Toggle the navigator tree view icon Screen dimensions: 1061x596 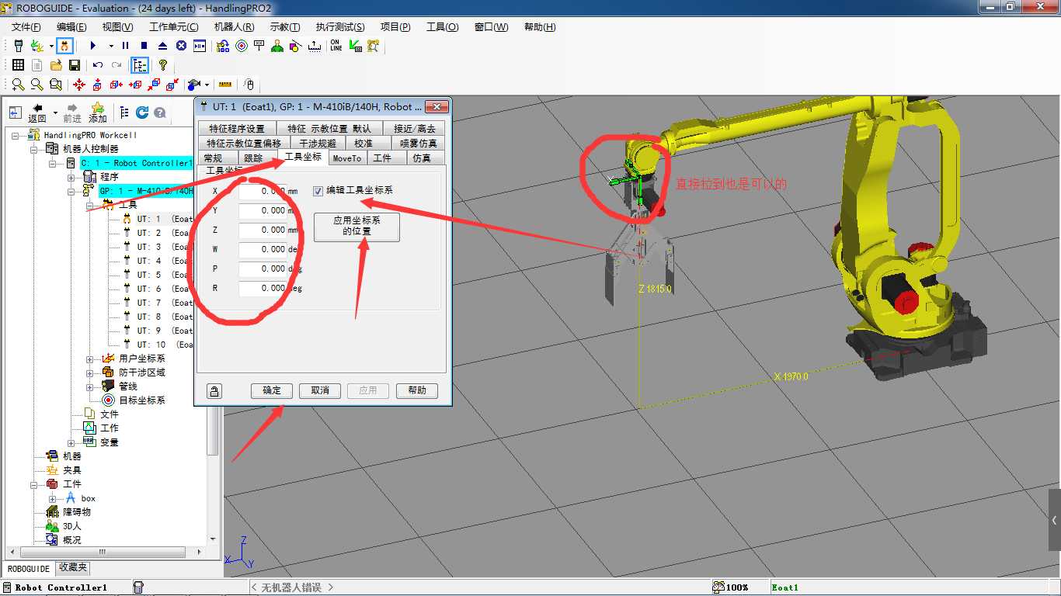pyautogui.click(x=140, y=65)
